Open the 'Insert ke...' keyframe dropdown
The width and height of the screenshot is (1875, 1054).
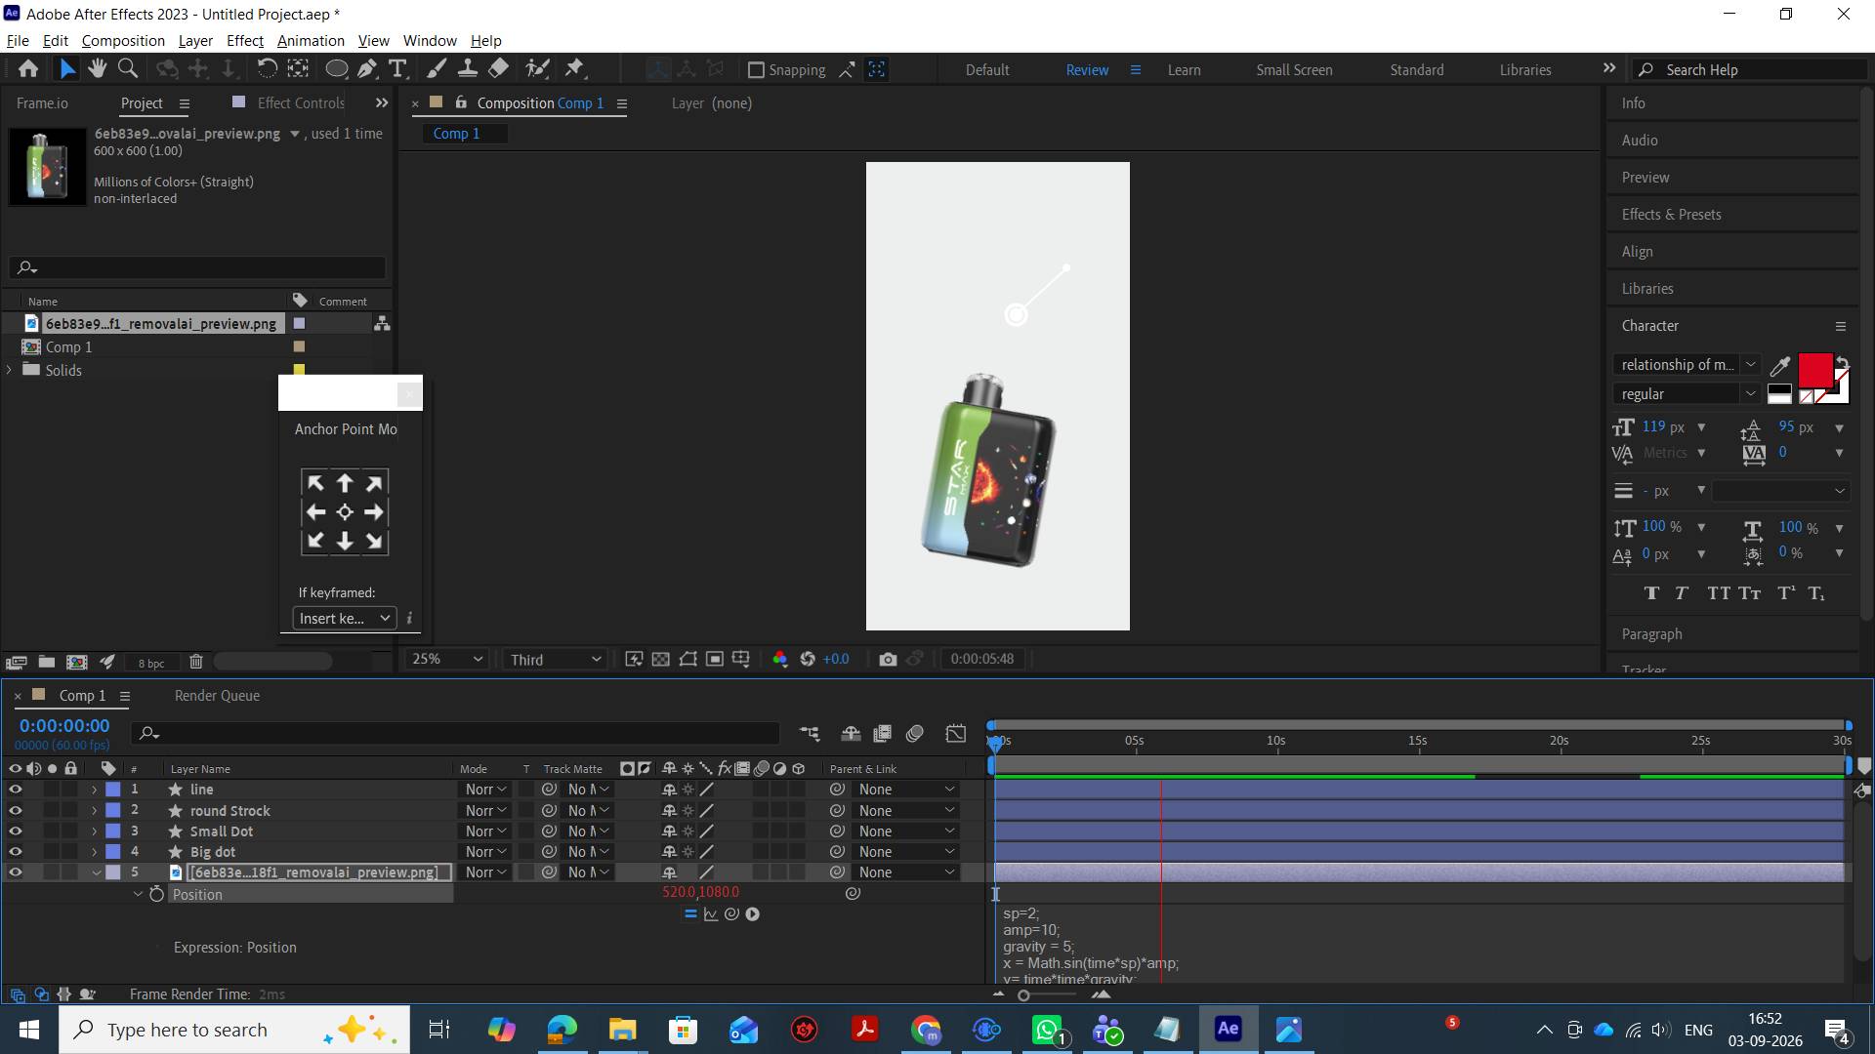pyautogui.click(x=345, y=618)
